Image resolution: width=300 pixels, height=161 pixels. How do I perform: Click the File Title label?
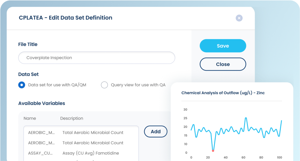(x=28, y=44)
